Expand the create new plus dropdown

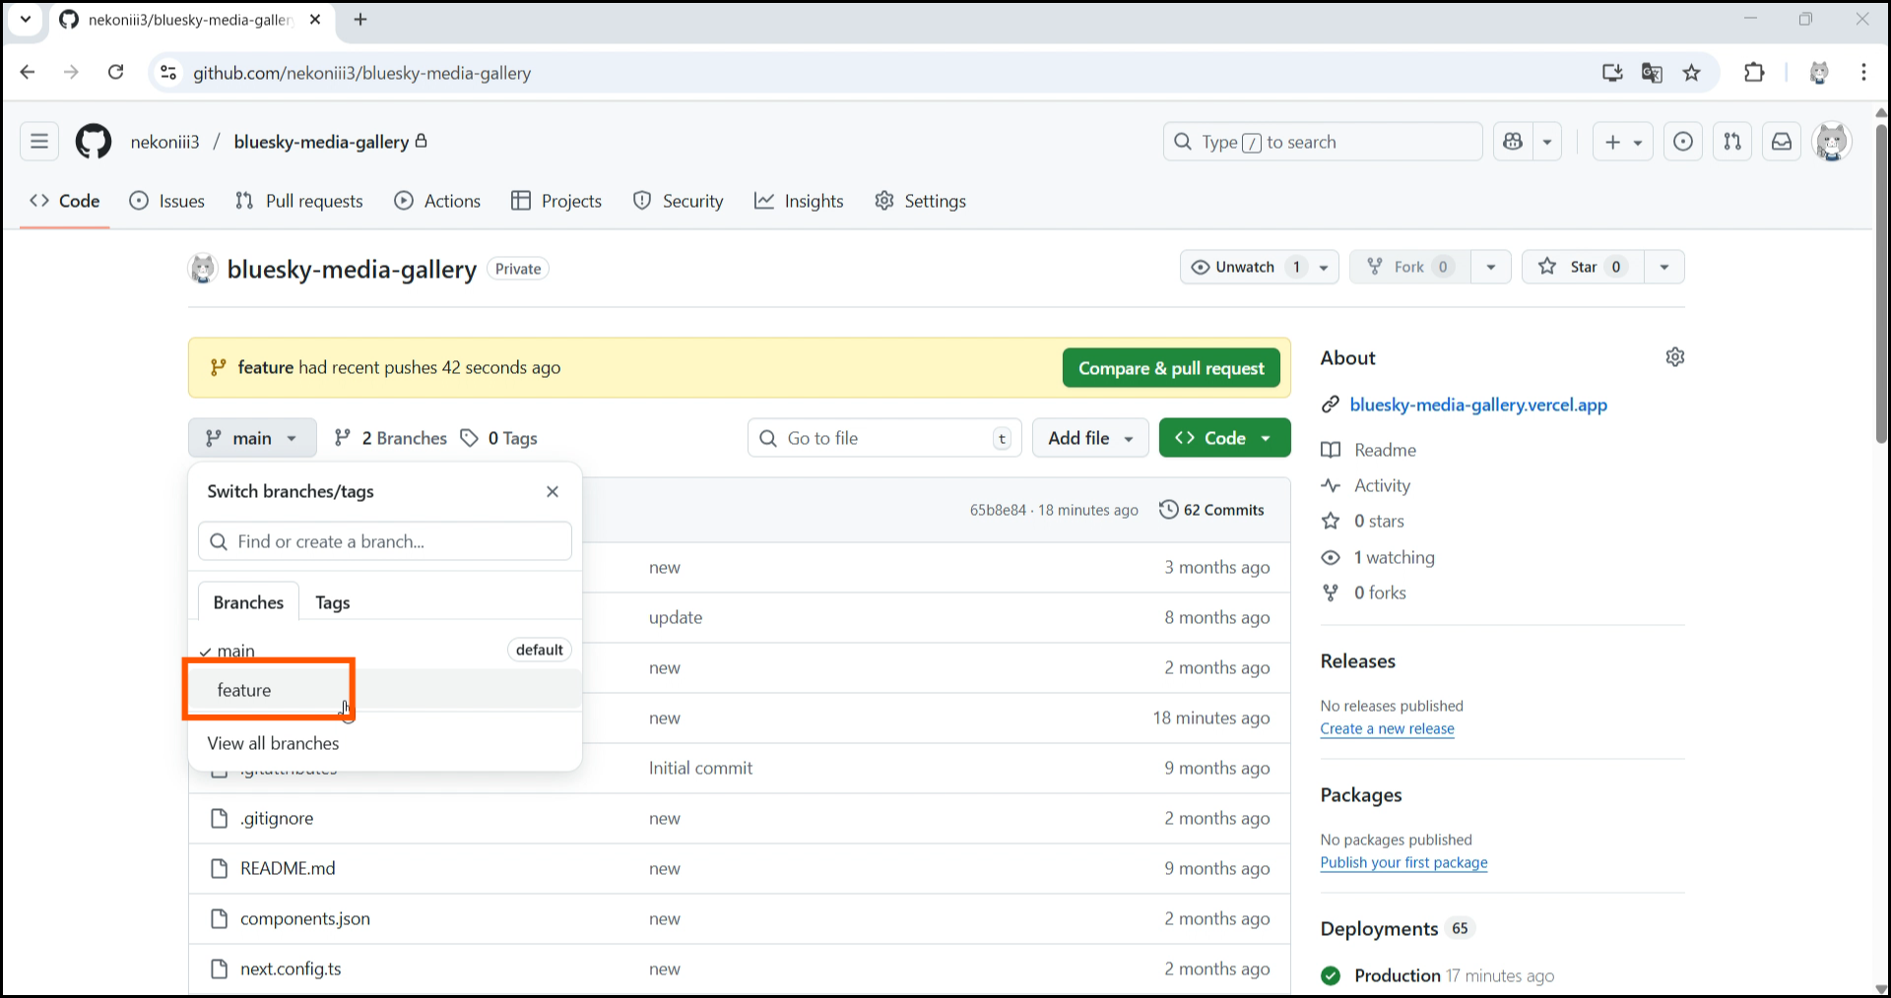click(1623, 142)
